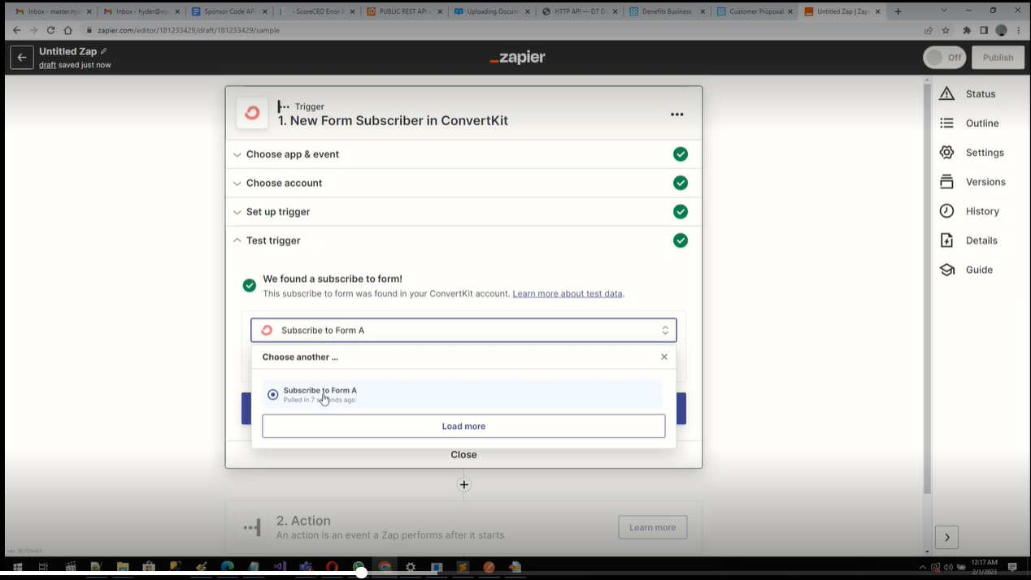This screenshot has width=1031, height=580.
Task: Share this page from address bar
Action: (929, 30)
